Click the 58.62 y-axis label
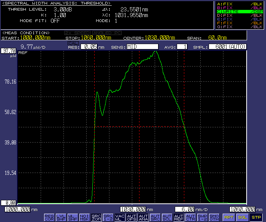The width and height of the screenshot is (266, 222). [11, 112]
